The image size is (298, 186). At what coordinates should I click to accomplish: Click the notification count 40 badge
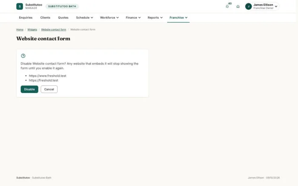coord(230,3)
